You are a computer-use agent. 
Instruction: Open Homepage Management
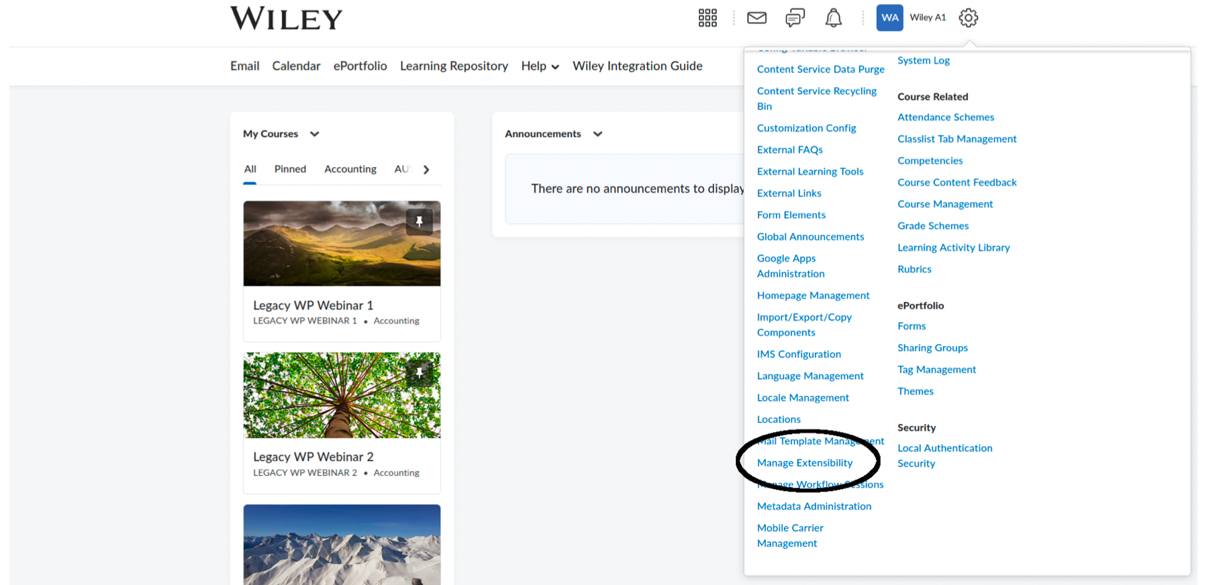[813, 296]
